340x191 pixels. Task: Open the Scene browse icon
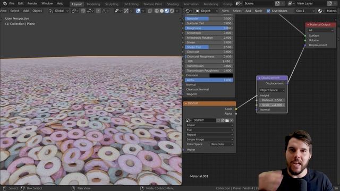tap(239, 4)
